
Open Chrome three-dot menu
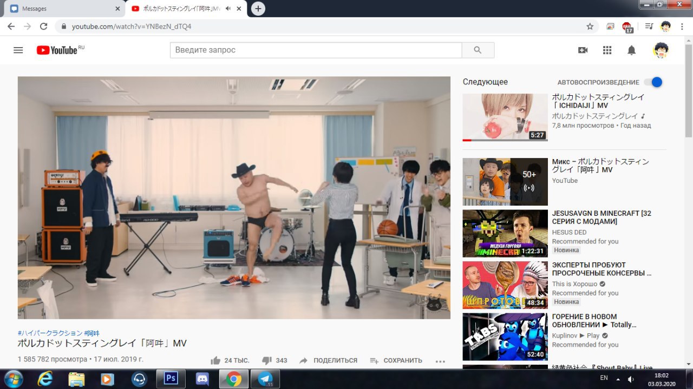682,26
